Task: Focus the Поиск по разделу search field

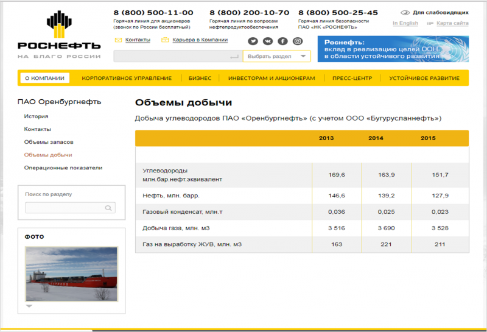Action: click(x=70, y=208)
